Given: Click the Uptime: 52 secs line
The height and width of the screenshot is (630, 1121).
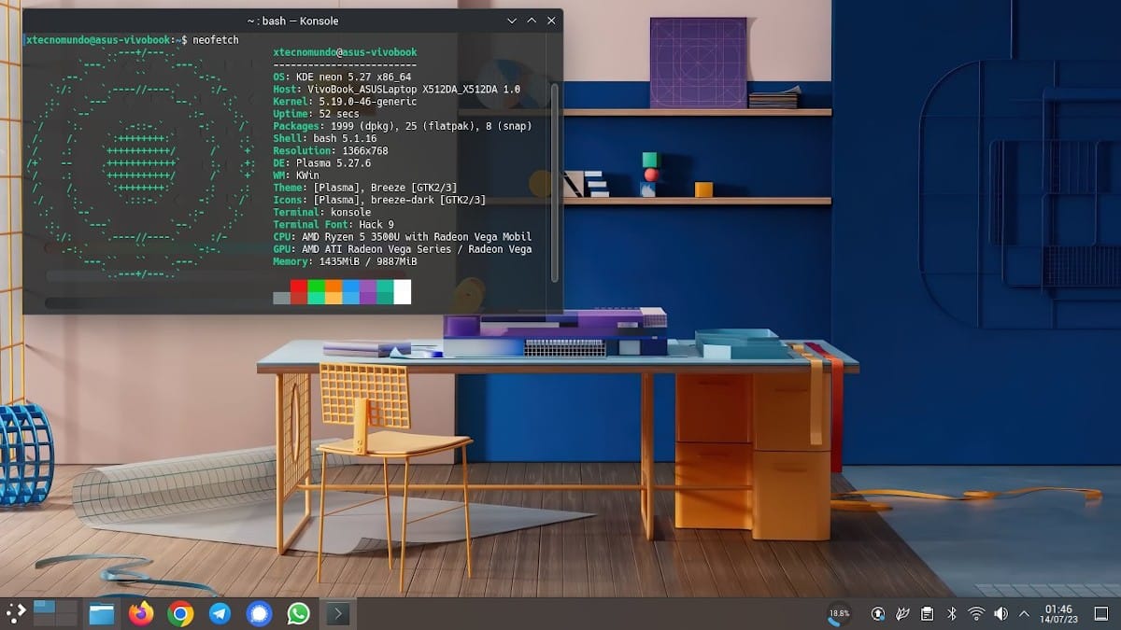Looking at the screenshot, I should [316, 113].
